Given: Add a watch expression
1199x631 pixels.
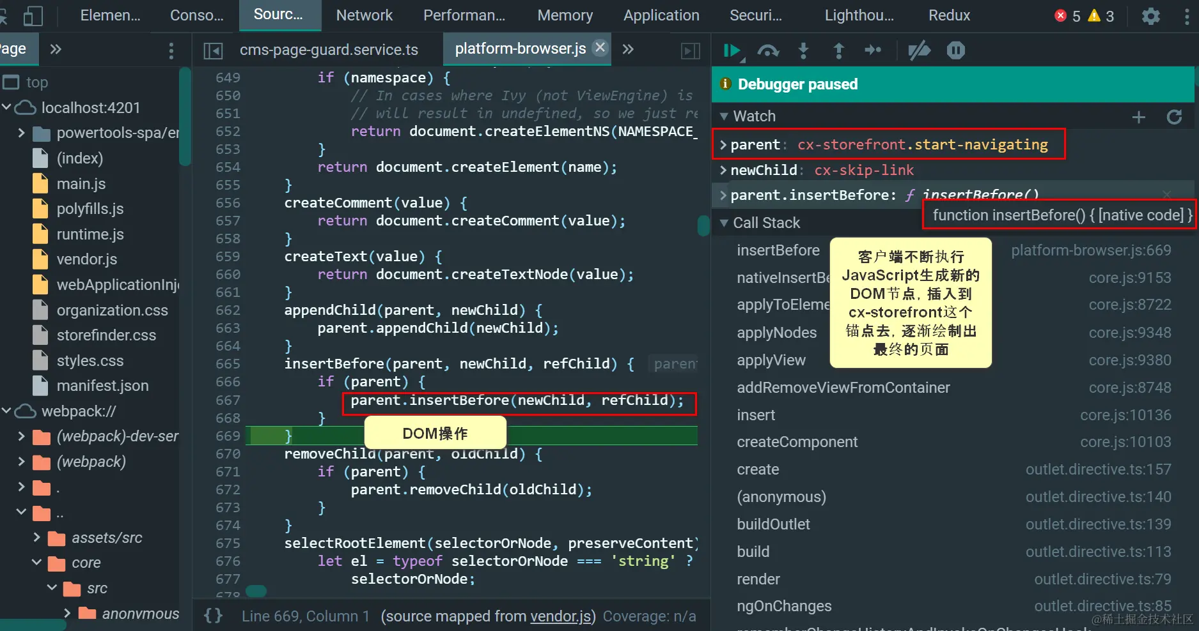Looking at the screenshot, I should 1138,117.
